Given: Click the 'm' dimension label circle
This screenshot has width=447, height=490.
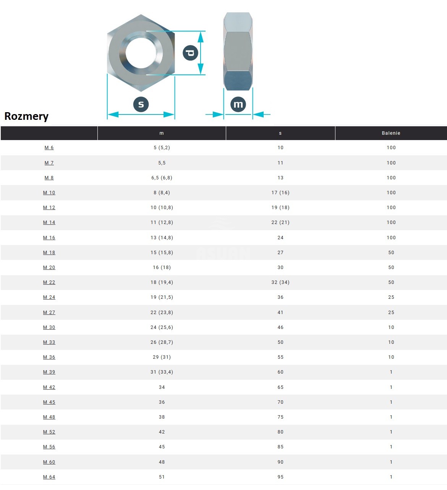Looking at the screenshot, I should tap(238, 105).
